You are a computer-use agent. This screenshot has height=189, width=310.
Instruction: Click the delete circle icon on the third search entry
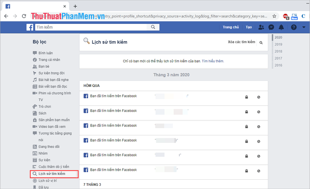(259, 127)
